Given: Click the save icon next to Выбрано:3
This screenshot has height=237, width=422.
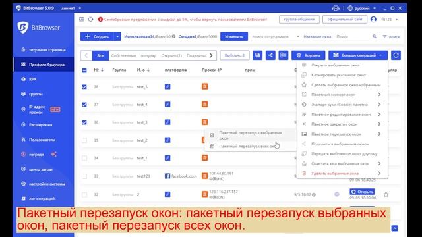Looking at the screenshot, I should click(x=258, y=55).
